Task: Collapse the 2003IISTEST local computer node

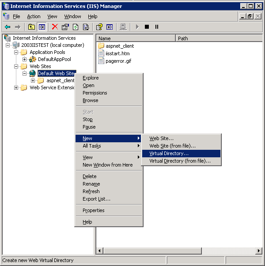Action: coord(8,45)
